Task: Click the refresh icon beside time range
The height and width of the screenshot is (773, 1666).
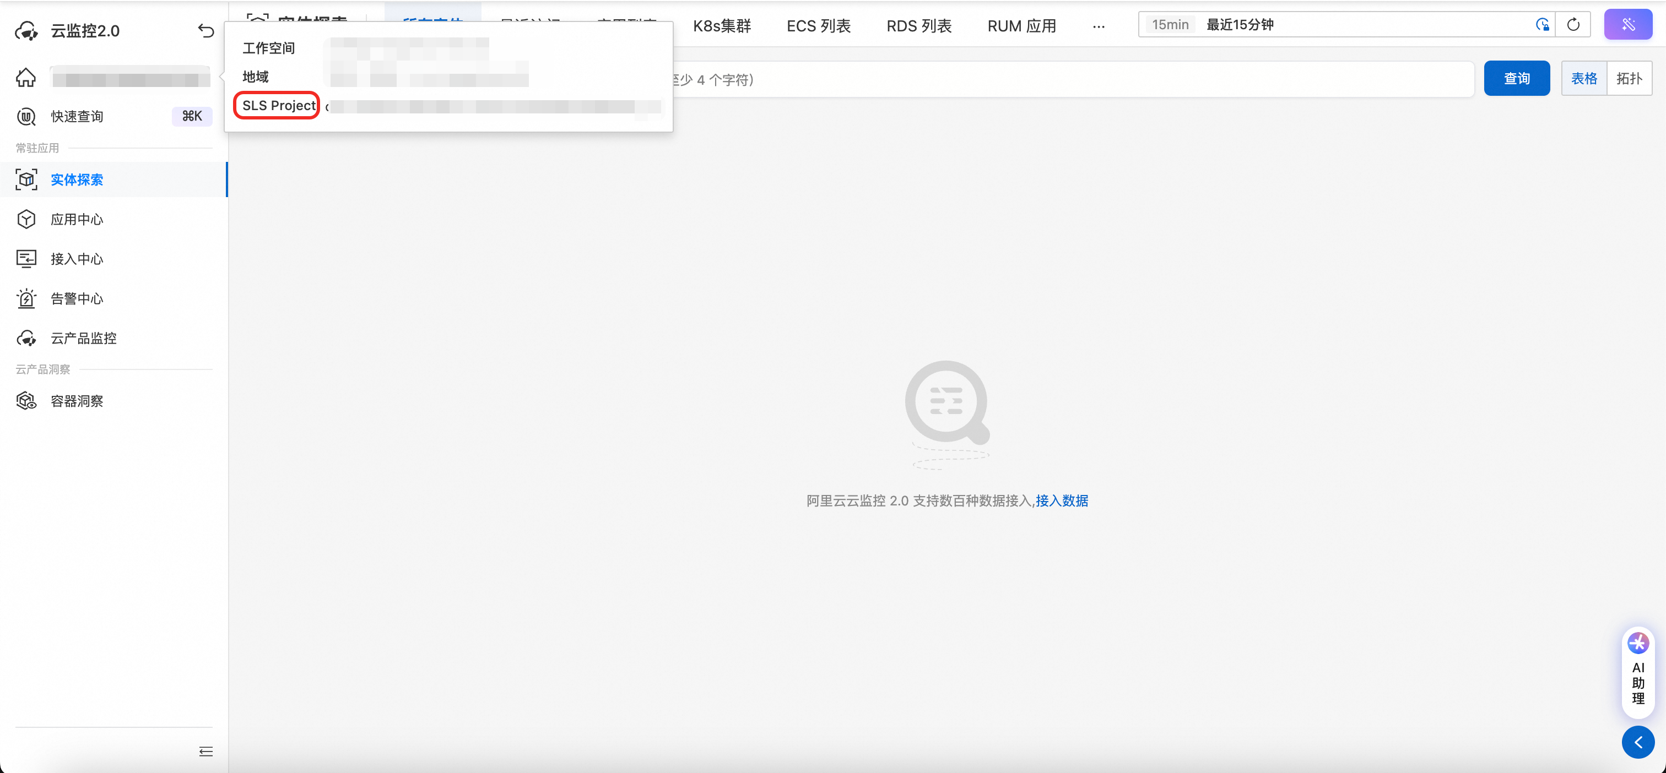Action: point(1573,25)
